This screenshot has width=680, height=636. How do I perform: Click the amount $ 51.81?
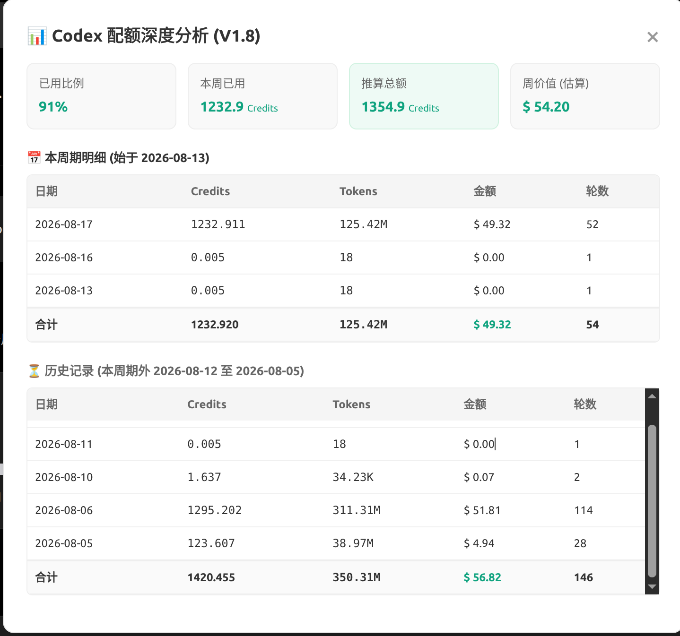[x=482, y=510]
